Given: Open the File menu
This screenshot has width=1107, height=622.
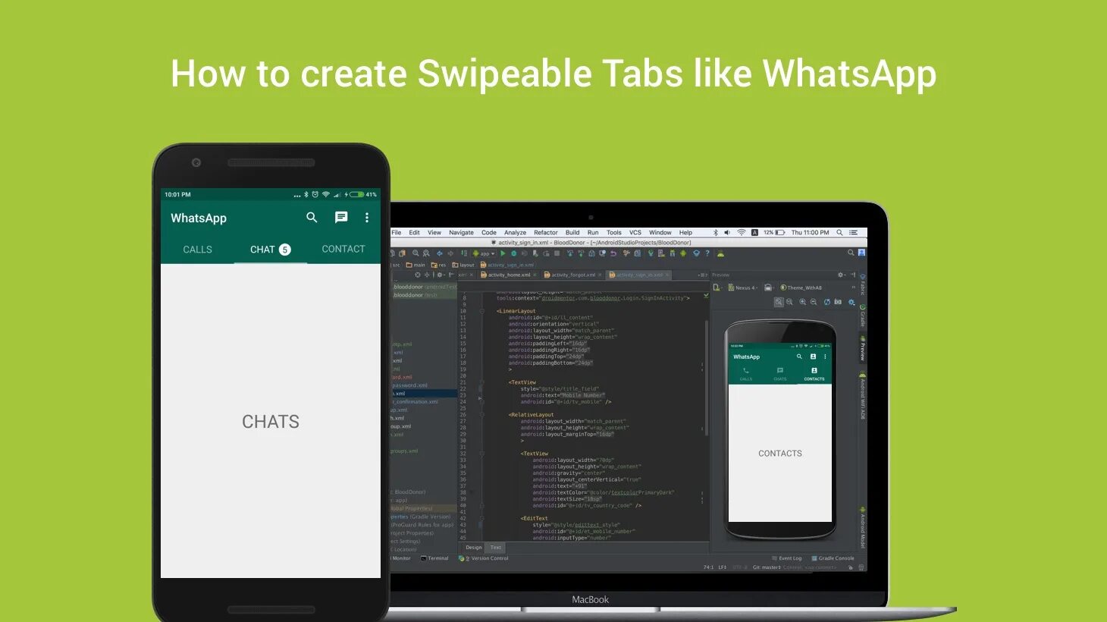Looking at the screenshot, I should click(x=397, y=233).
